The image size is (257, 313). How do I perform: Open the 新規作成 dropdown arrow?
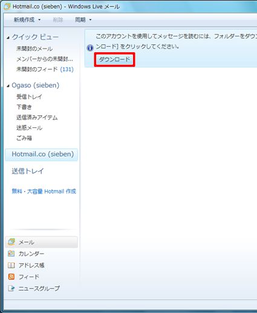tap(39, 20)
